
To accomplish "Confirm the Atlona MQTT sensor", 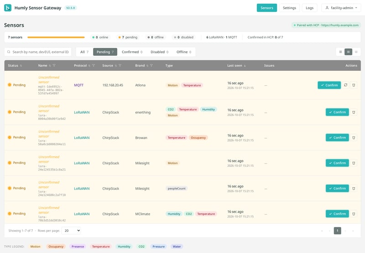I will click(329, 85).
